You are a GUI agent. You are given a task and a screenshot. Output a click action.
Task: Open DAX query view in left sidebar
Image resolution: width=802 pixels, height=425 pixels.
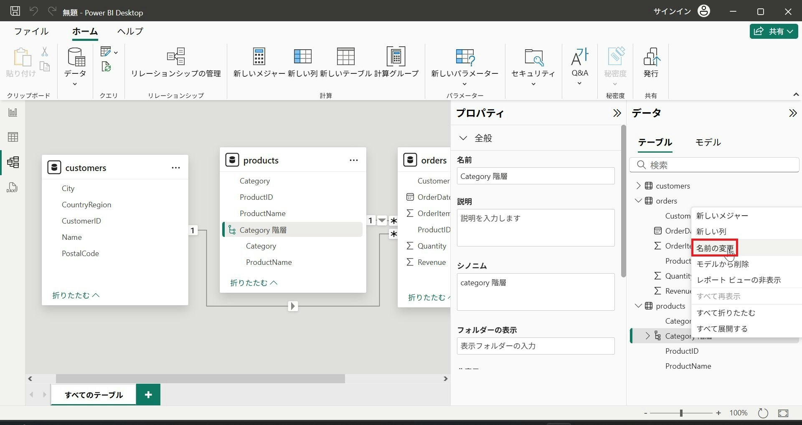[x=13, y=187]
